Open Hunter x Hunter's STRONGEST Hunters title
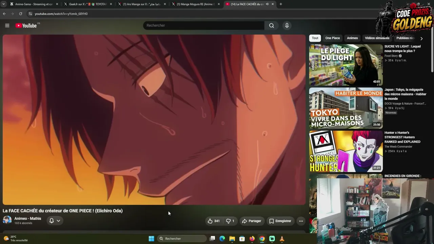The height and width of the screenshot is (244, 434). click(402, 137)
